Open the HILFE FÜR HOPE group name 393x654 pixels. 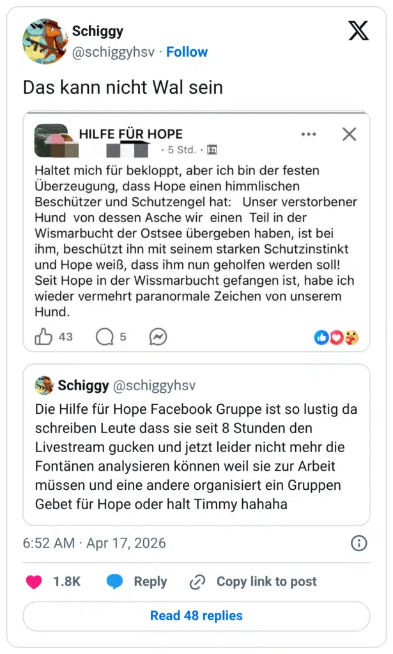130,134
